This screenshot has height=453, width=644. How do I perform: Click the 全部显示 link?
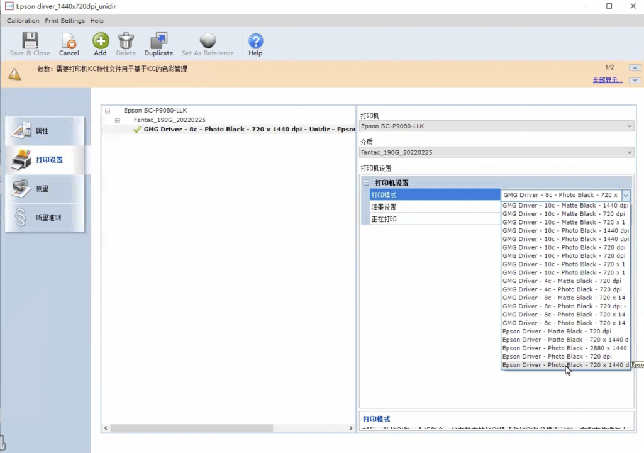(x=608, y=80)
